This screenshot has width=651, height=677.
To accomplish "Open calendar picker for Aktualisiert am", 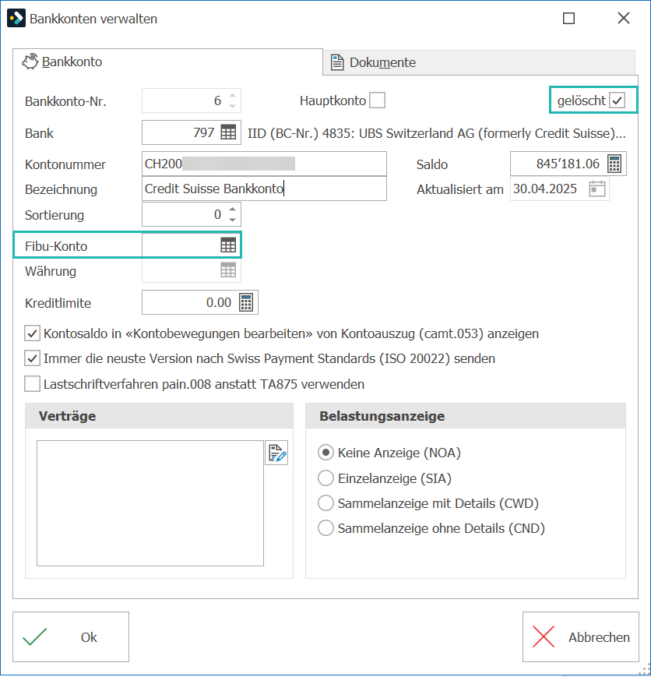I will click(x=597, y=189).
